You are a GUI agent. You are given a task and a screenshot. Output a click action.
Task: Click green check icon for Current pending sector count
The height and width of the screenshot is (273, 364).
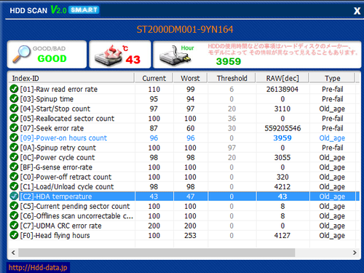pos(14,206)
